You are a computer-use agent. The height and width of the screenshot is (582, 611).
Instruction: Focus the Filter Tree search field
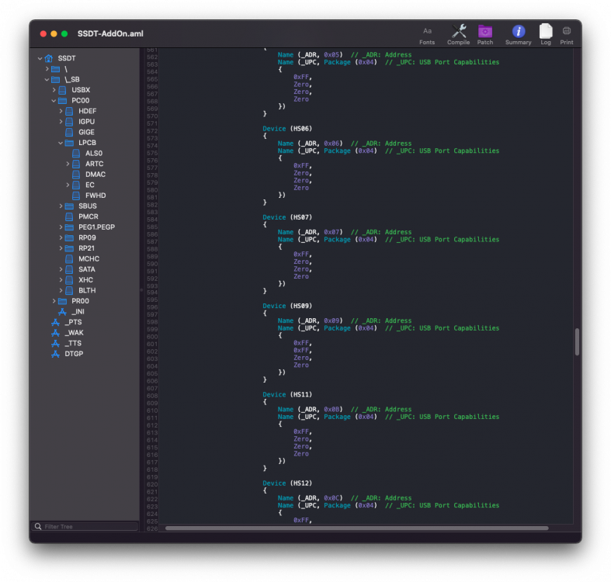(x=85, y=526)
